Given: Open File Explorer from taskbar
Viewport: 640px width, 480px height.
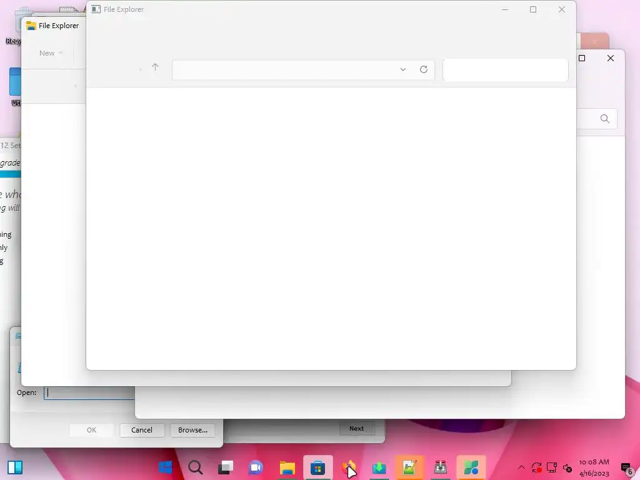Looking at the screenshot, I should 287,467.
